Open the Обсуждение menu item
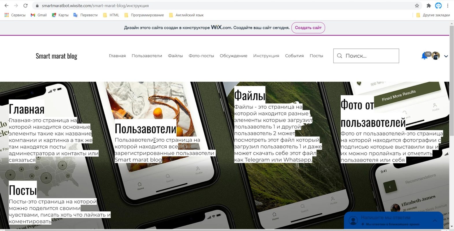The width and height of the screenshot is (454, 231). coord(233,56)
